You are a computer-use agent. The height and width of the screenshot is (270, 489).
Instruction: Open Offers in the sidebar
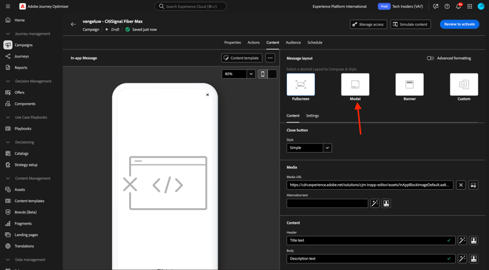20,93
